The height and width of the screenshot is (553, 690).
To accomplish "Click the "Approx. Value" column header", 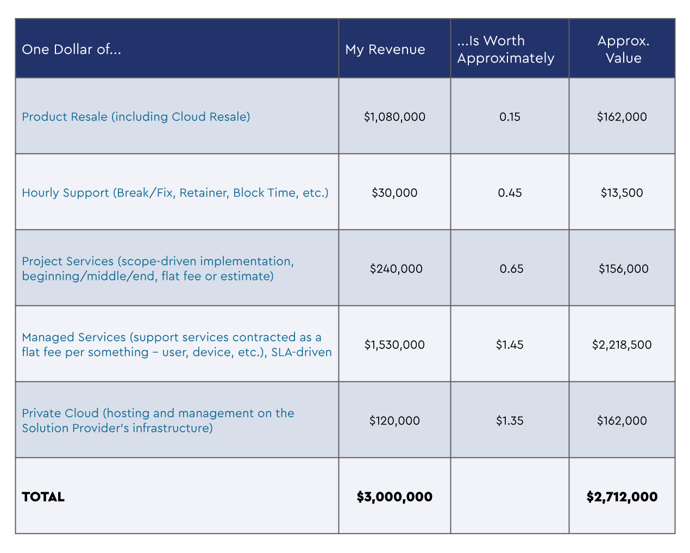I will point(623,49).
